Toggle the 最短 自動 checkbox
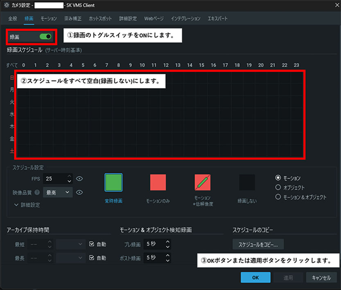The image size is (341, 290). (92, 244)
